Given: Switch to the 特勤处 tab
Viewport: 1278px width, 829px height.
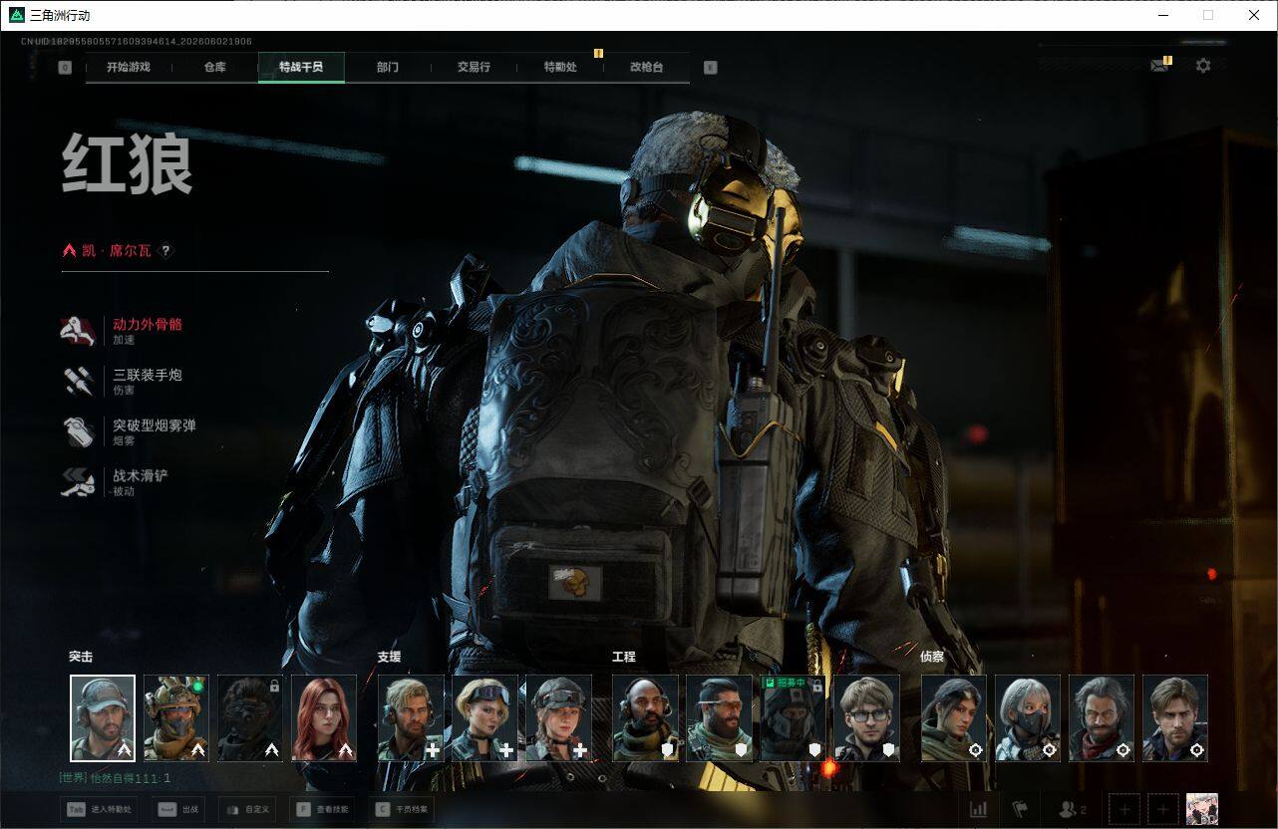Looking at the screenshot, I should [x=560, y=68].
